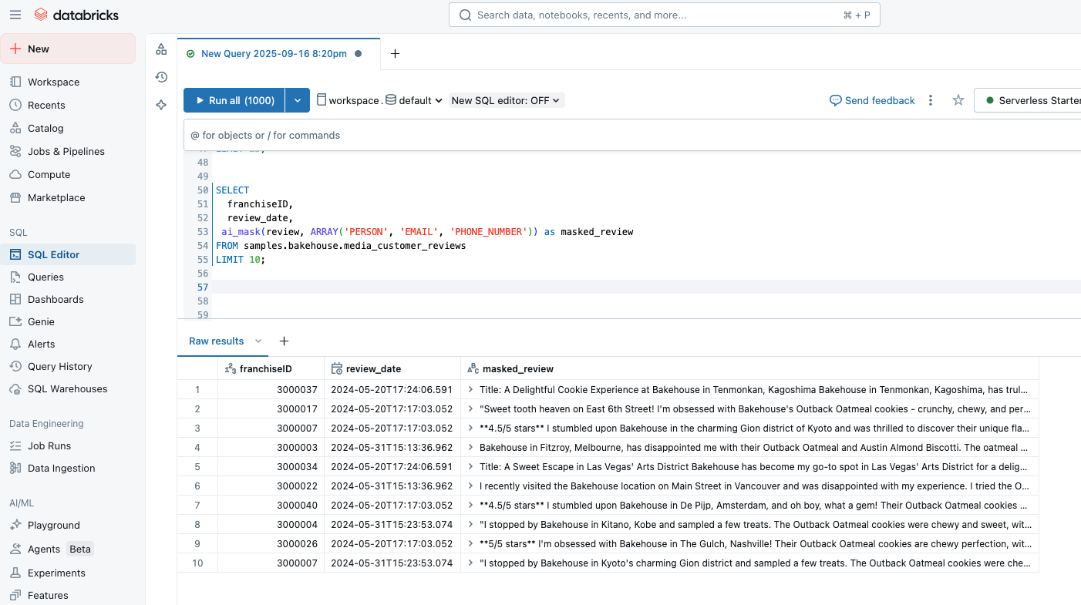Click the Send feedback link

(872, 100)
